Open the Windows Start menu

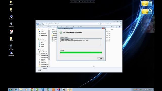tap(10, 89)
